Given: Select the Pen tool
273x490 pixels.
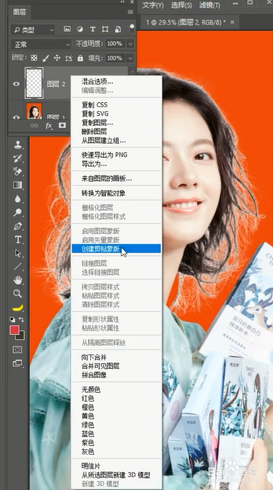Looking at the screenshot, I should tap(18, 226).
